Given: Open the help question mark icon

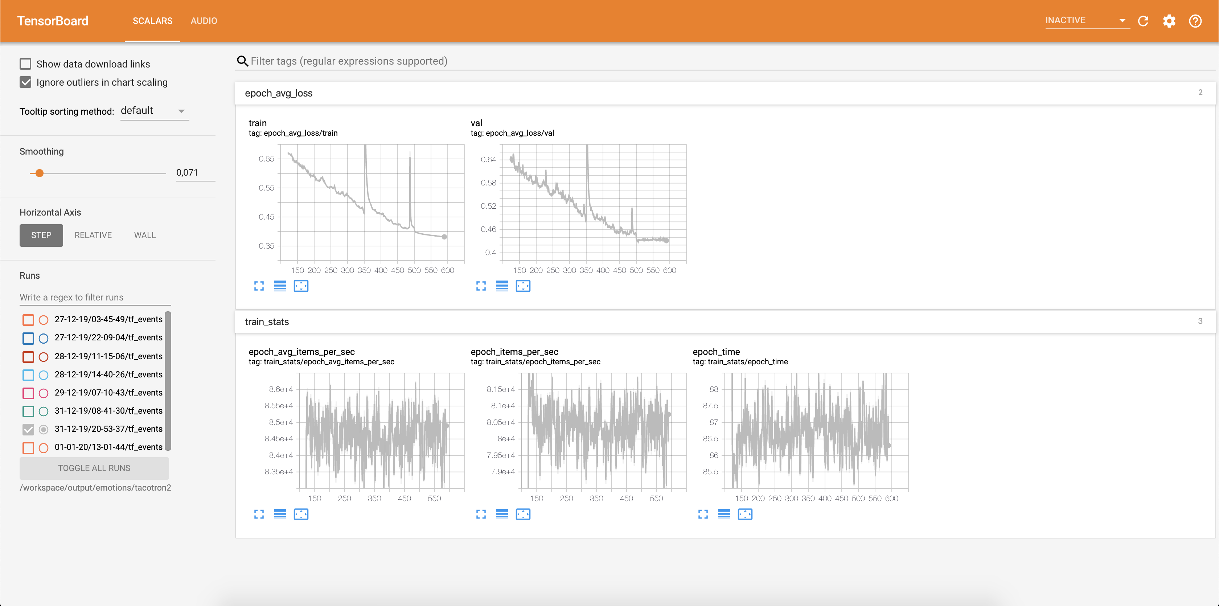Looking at the screenshot, I should click(x=1195, y=21).
